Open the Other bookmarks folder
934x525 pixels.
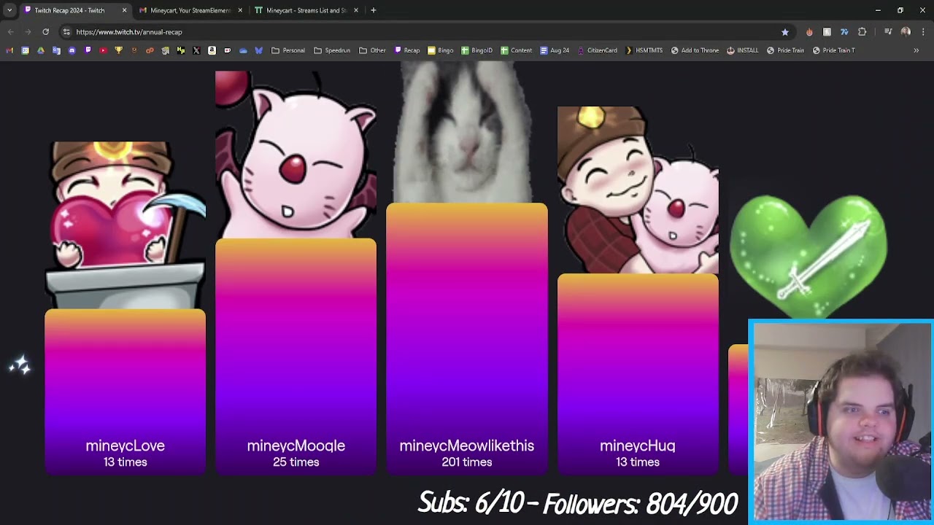(372, 50)
